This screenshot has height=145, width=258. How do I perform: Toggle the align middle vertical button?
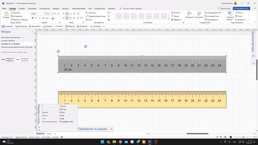tap(67, 14)
